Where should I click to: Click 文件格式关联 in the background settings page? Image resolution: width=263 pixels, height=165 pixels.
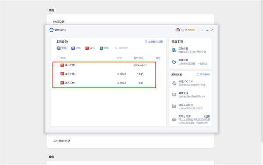[61, 141]
